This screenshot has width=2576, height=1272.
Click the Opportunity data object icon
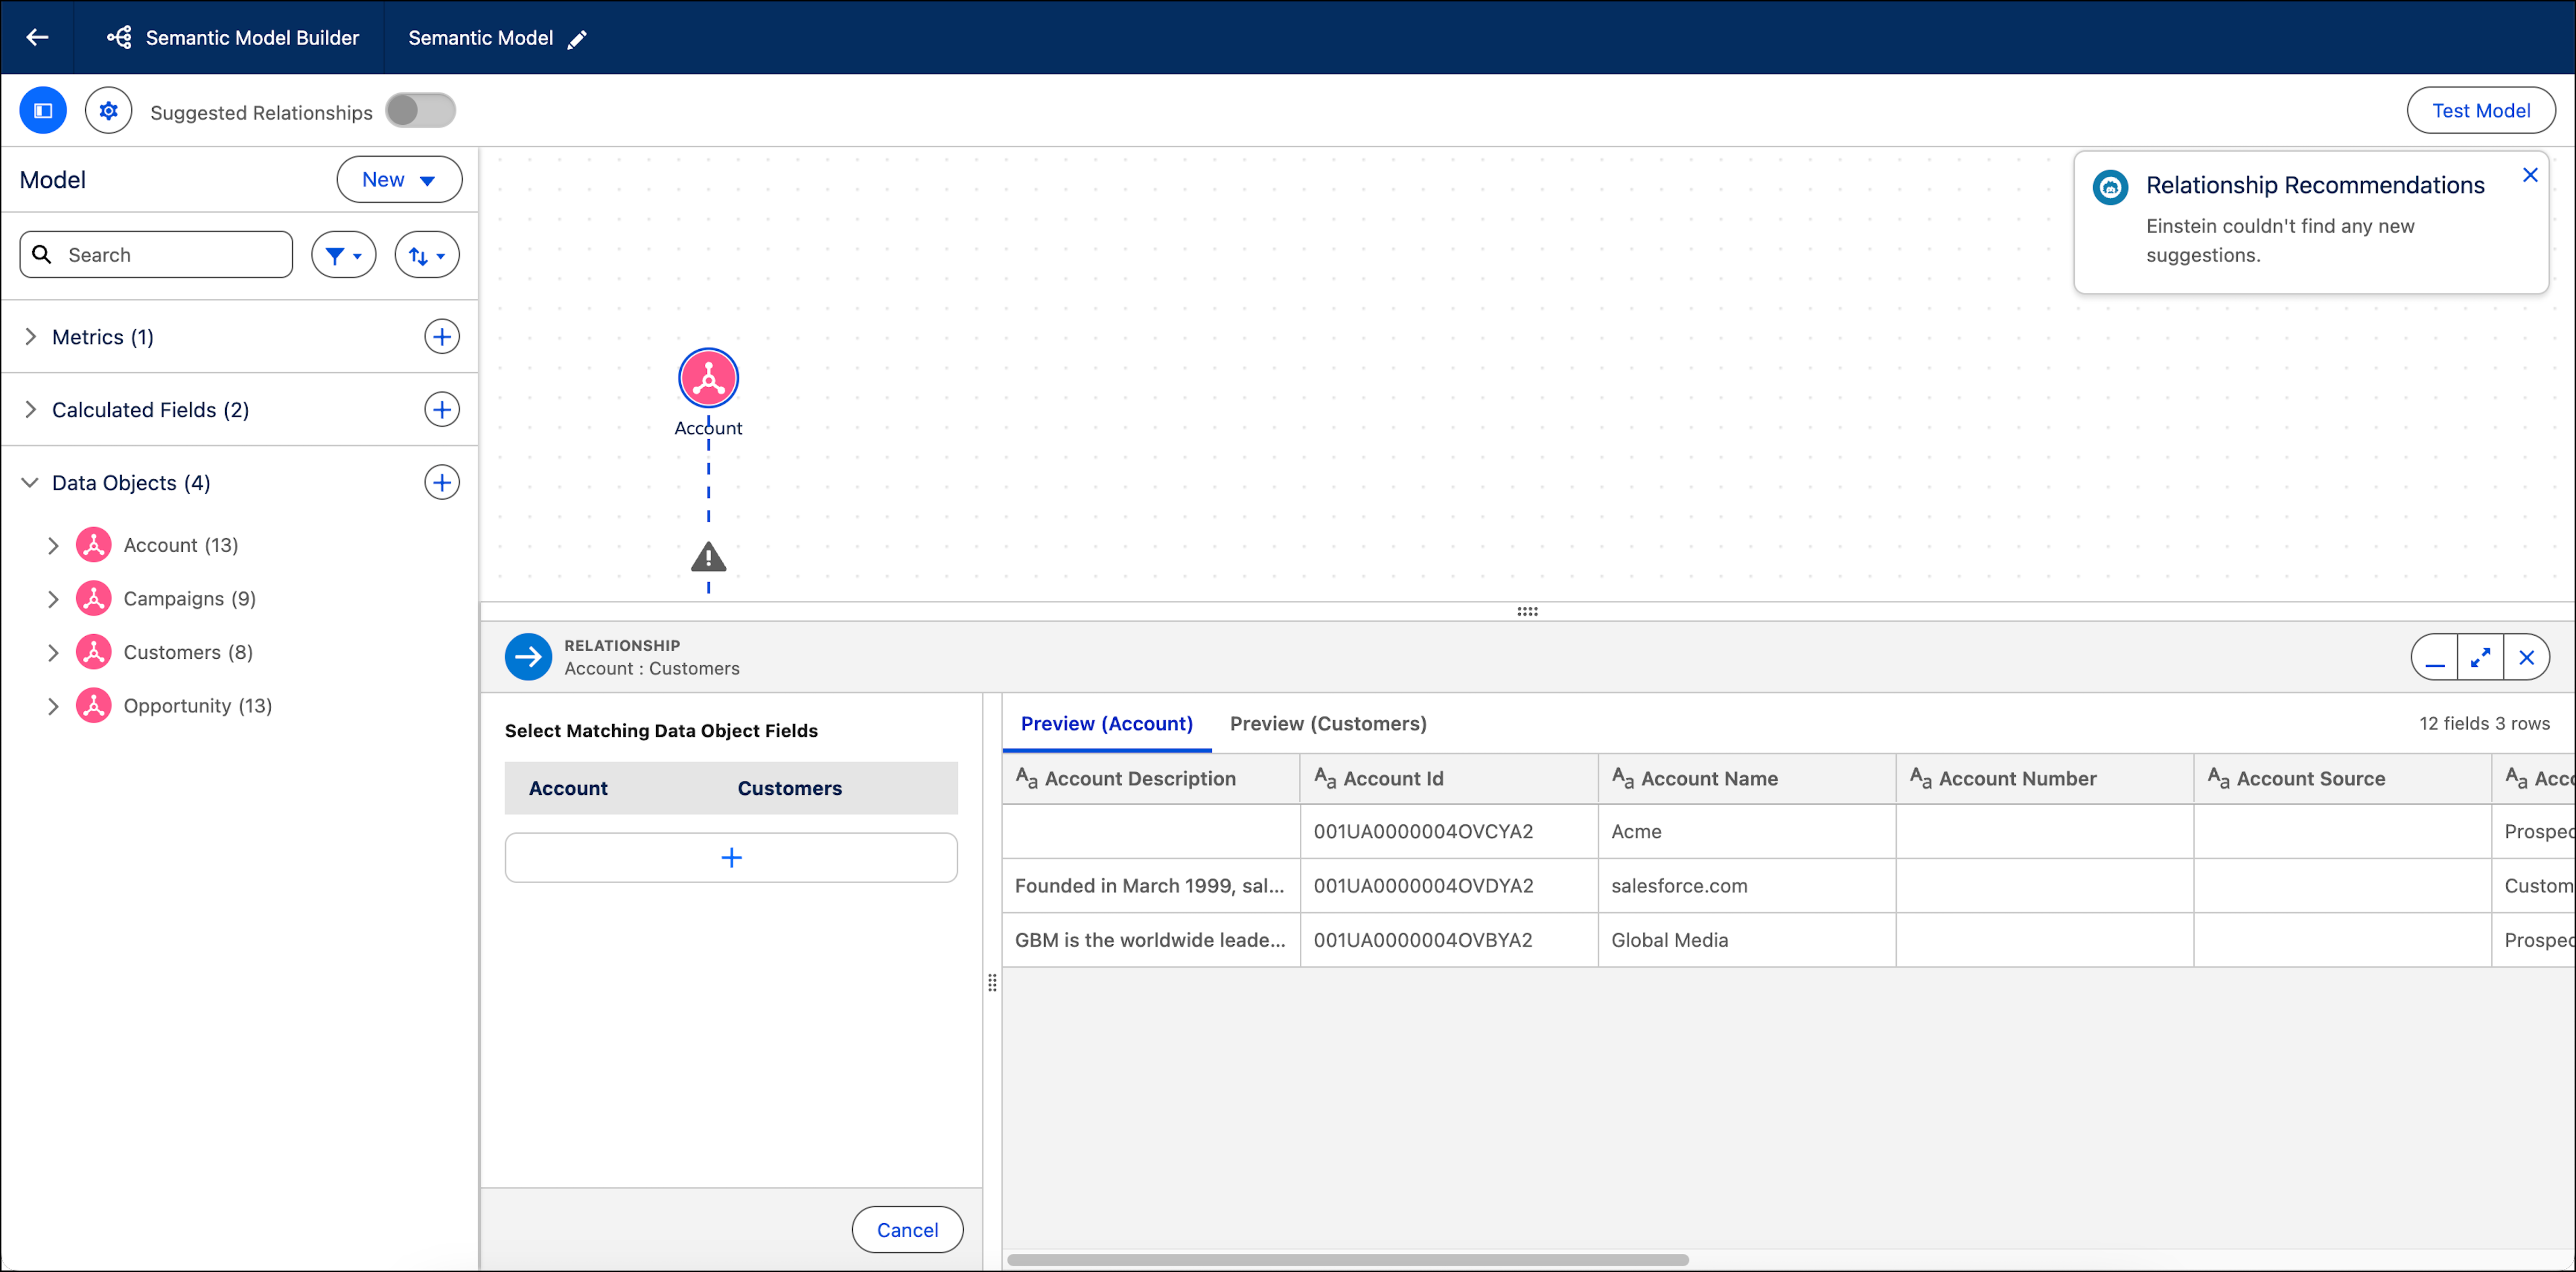pos(94,705)
